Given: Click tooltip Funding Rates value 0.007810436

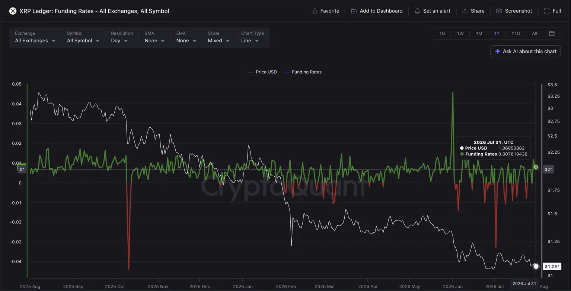Looking at the screenshot, I should (x=513, y=154).
